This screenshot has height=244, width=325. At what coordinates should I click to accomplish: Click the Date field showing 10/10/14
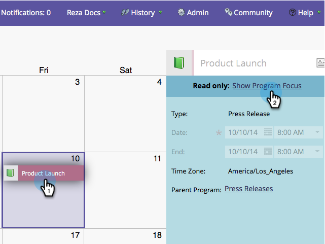[243, 132]
